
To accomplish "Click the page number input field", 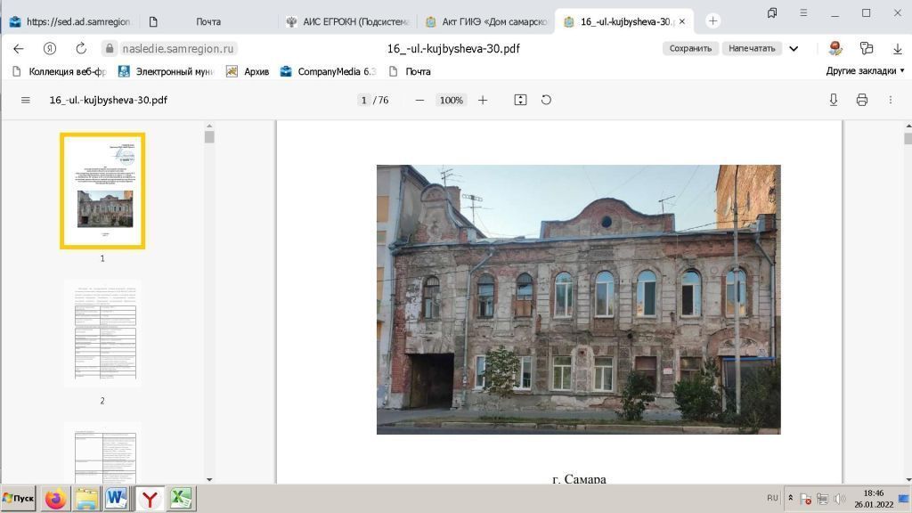I will 363,101.
